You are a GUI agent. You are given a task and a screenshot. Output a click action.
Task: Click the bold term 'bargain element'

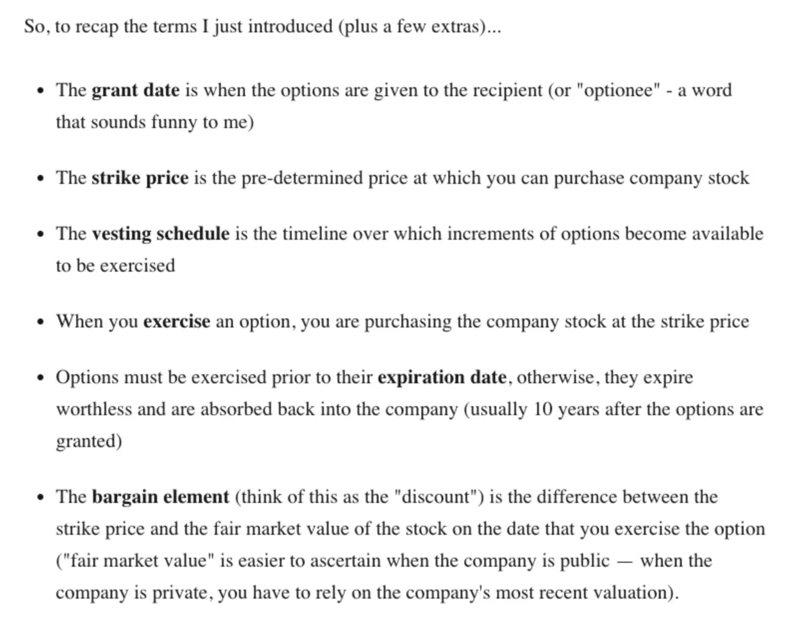(161, 497)
